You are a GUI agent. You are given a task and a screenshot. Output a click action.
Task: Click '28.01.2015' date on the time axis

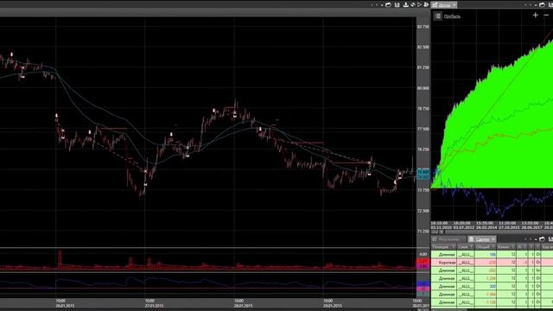pyautogui.click(x=244, y=306)
